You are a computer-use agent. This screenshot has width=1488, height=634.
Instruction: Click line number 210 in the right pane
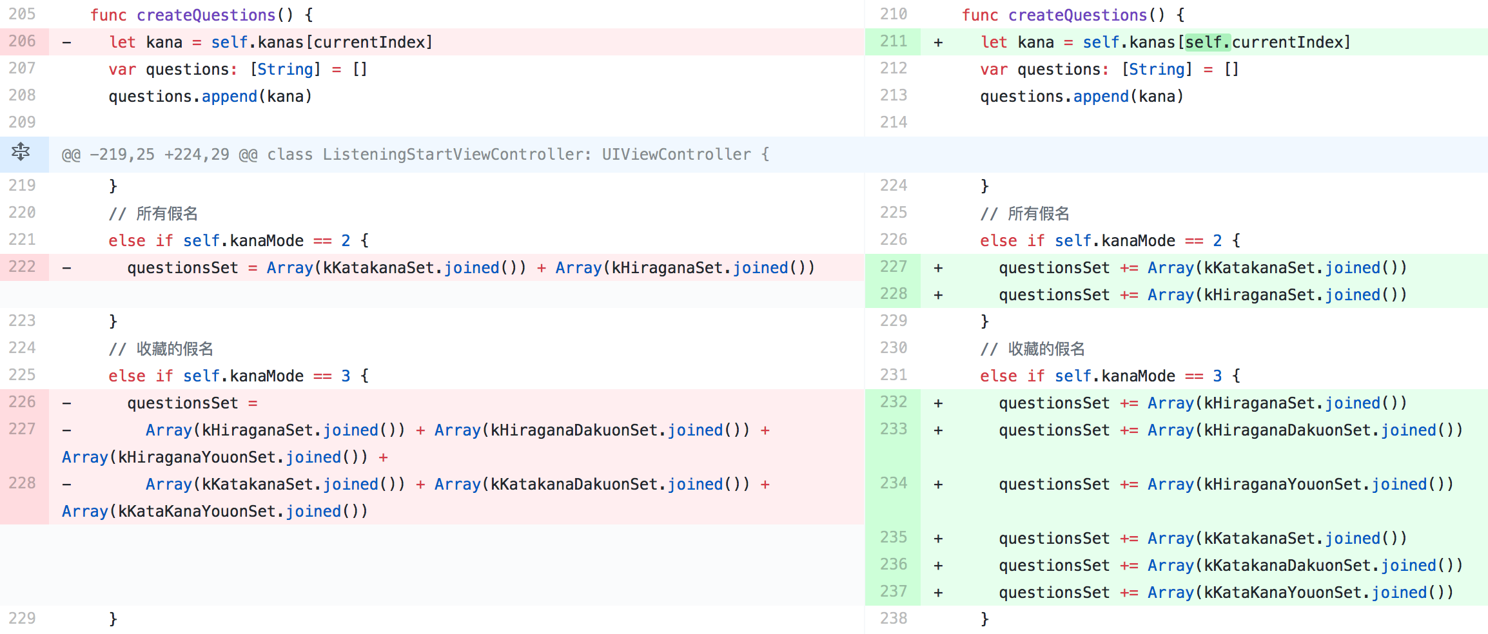pyautogui.click(x=893, y=14)
